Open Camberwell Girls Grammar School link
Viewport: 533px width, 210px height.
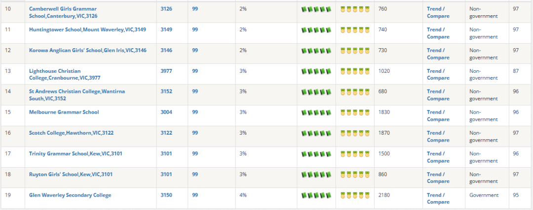pos(63,12)
